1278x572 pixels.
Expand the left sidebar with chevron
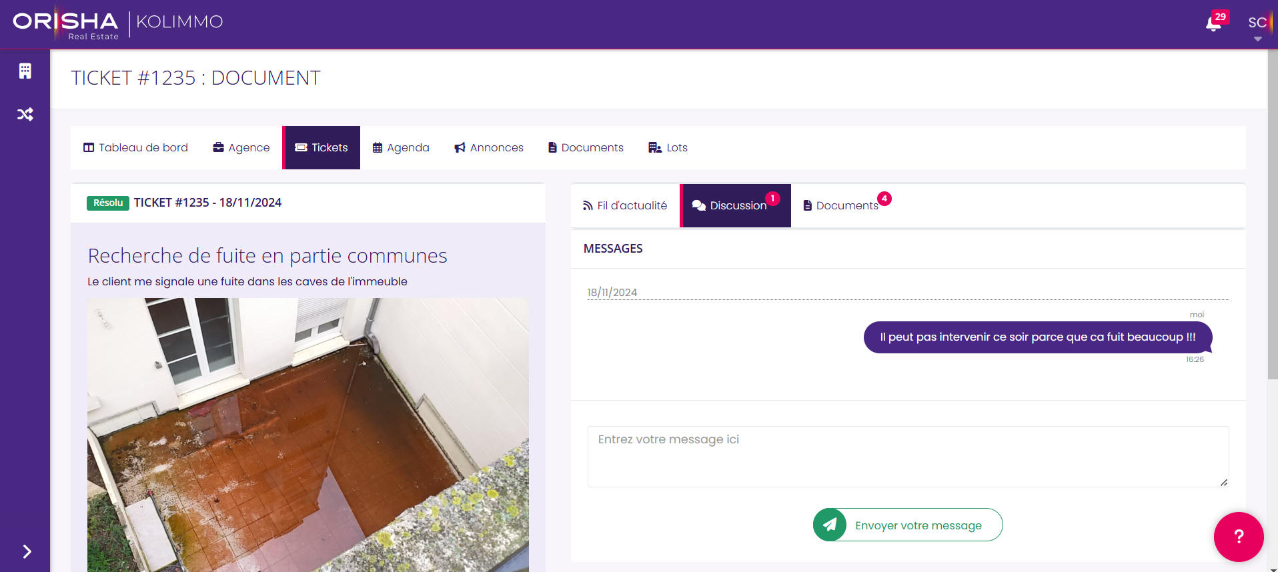pyautogui.click(x=27, y=551)
